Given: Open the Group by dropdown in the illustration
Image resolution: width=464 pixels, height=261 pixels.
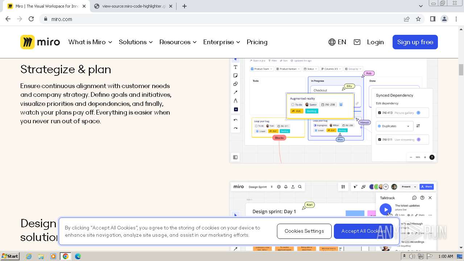Looking at the screenshot, I should (353, 69).
